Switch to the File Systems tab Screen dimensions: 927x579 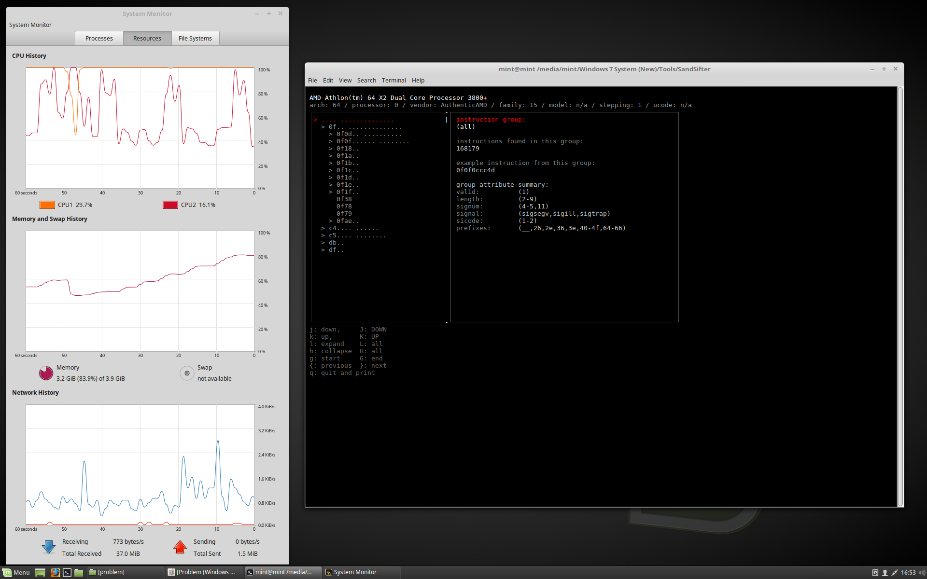click(195, 38)
